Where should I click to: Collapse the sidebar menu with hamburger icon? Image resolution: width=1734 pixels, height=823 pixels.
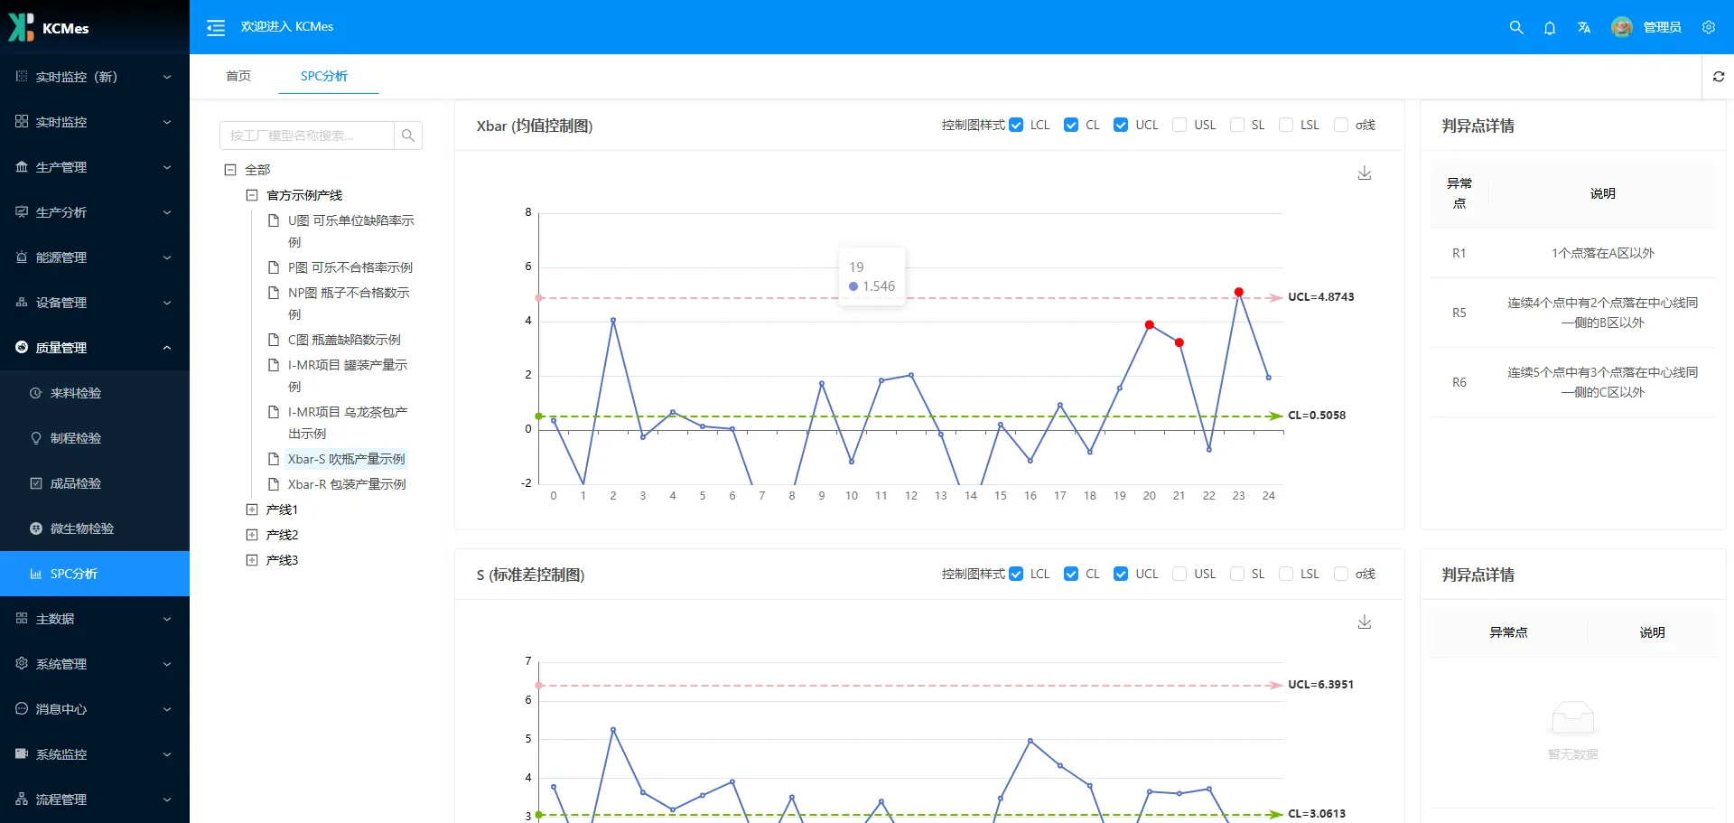(x=216, y=28)
